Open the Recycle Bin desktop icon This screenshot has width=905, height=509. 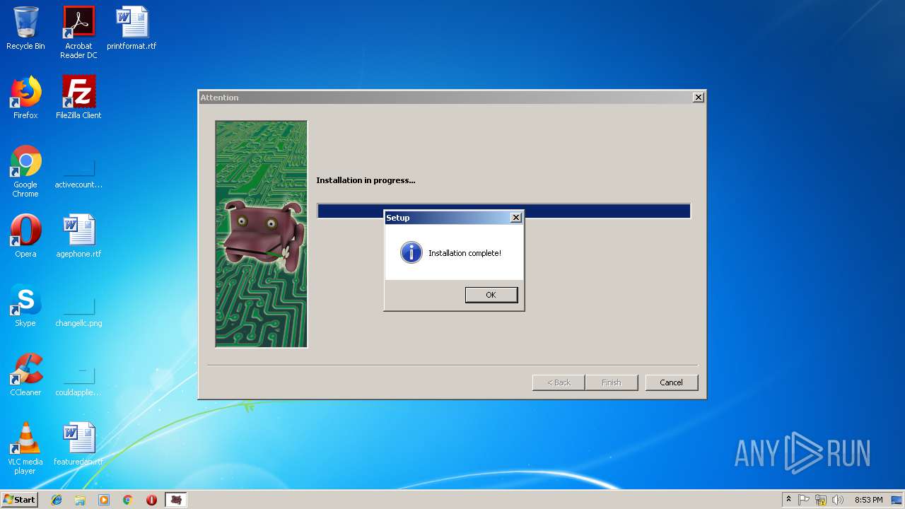pyautogui.click(x=25, y=29)
